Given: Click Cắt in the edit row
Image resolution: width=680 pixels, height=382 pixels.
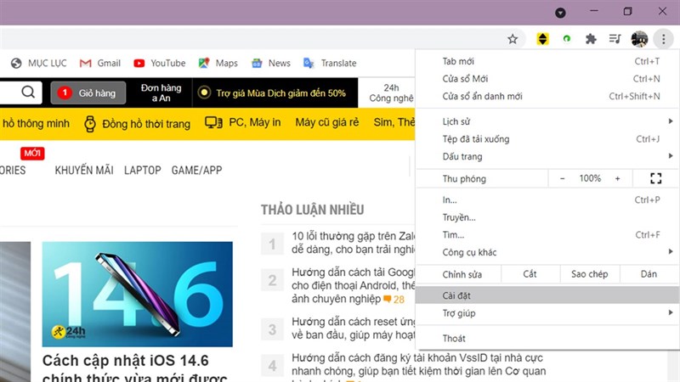Looking at the screenshot, I should click(530, 274).
